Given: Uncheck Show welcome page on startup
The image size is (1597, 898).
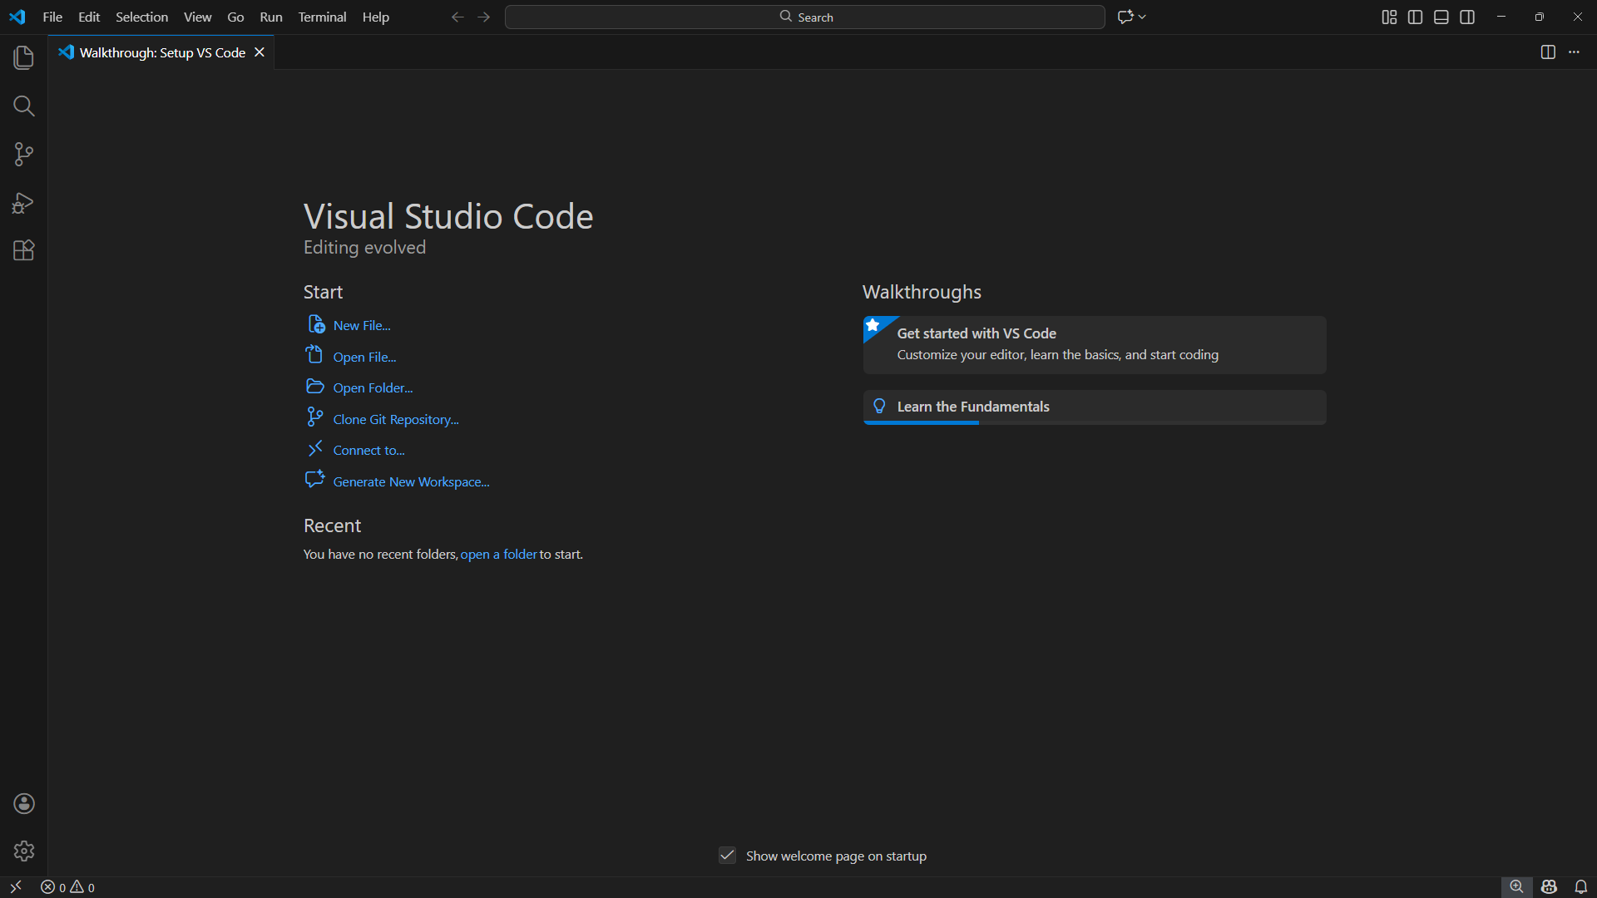Looking at the screenshot, I should click(x=727, y=856).
